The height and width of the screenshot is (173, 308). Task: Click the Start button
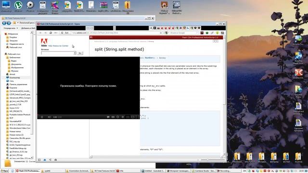pos(4,171)
